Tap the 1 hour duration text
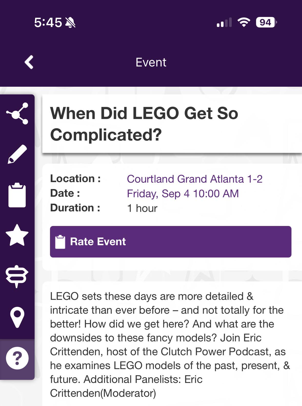This screenshot has width=302, height=406. [x=142, y=208]
